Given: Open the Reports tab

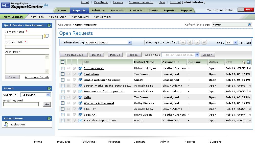Looking at the screenshot, I should click(169, 10).
